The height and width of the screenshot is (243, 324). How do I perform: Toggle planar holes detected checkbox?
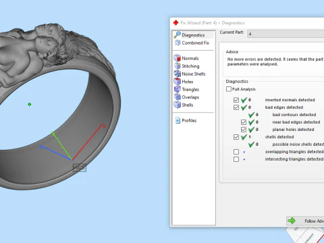(244, 130)
